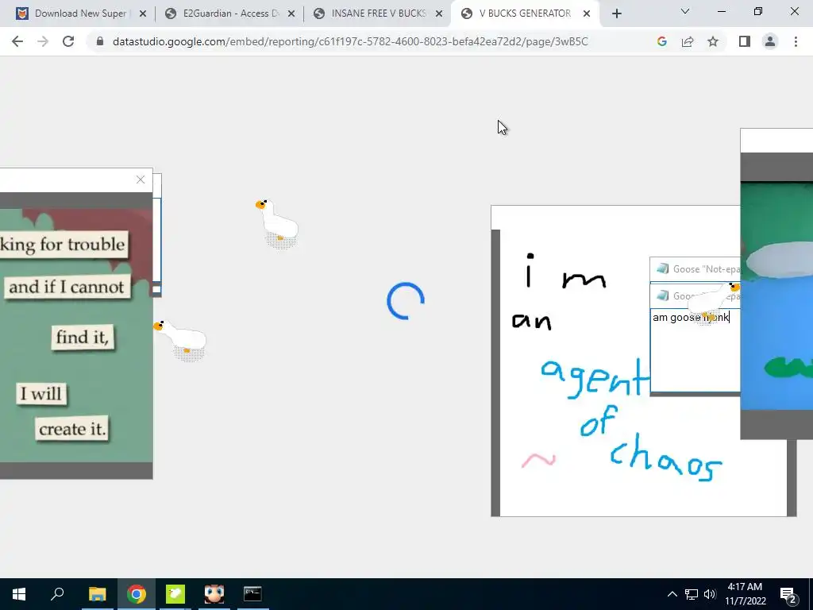View site information via lock icon
This screenshot has height=610, width=813.
tap(100, 41)
